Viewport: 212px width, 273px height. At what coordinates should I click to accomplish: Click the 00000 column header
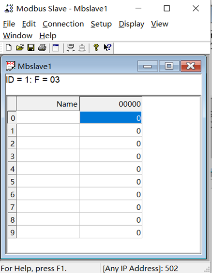coord(110,104)
